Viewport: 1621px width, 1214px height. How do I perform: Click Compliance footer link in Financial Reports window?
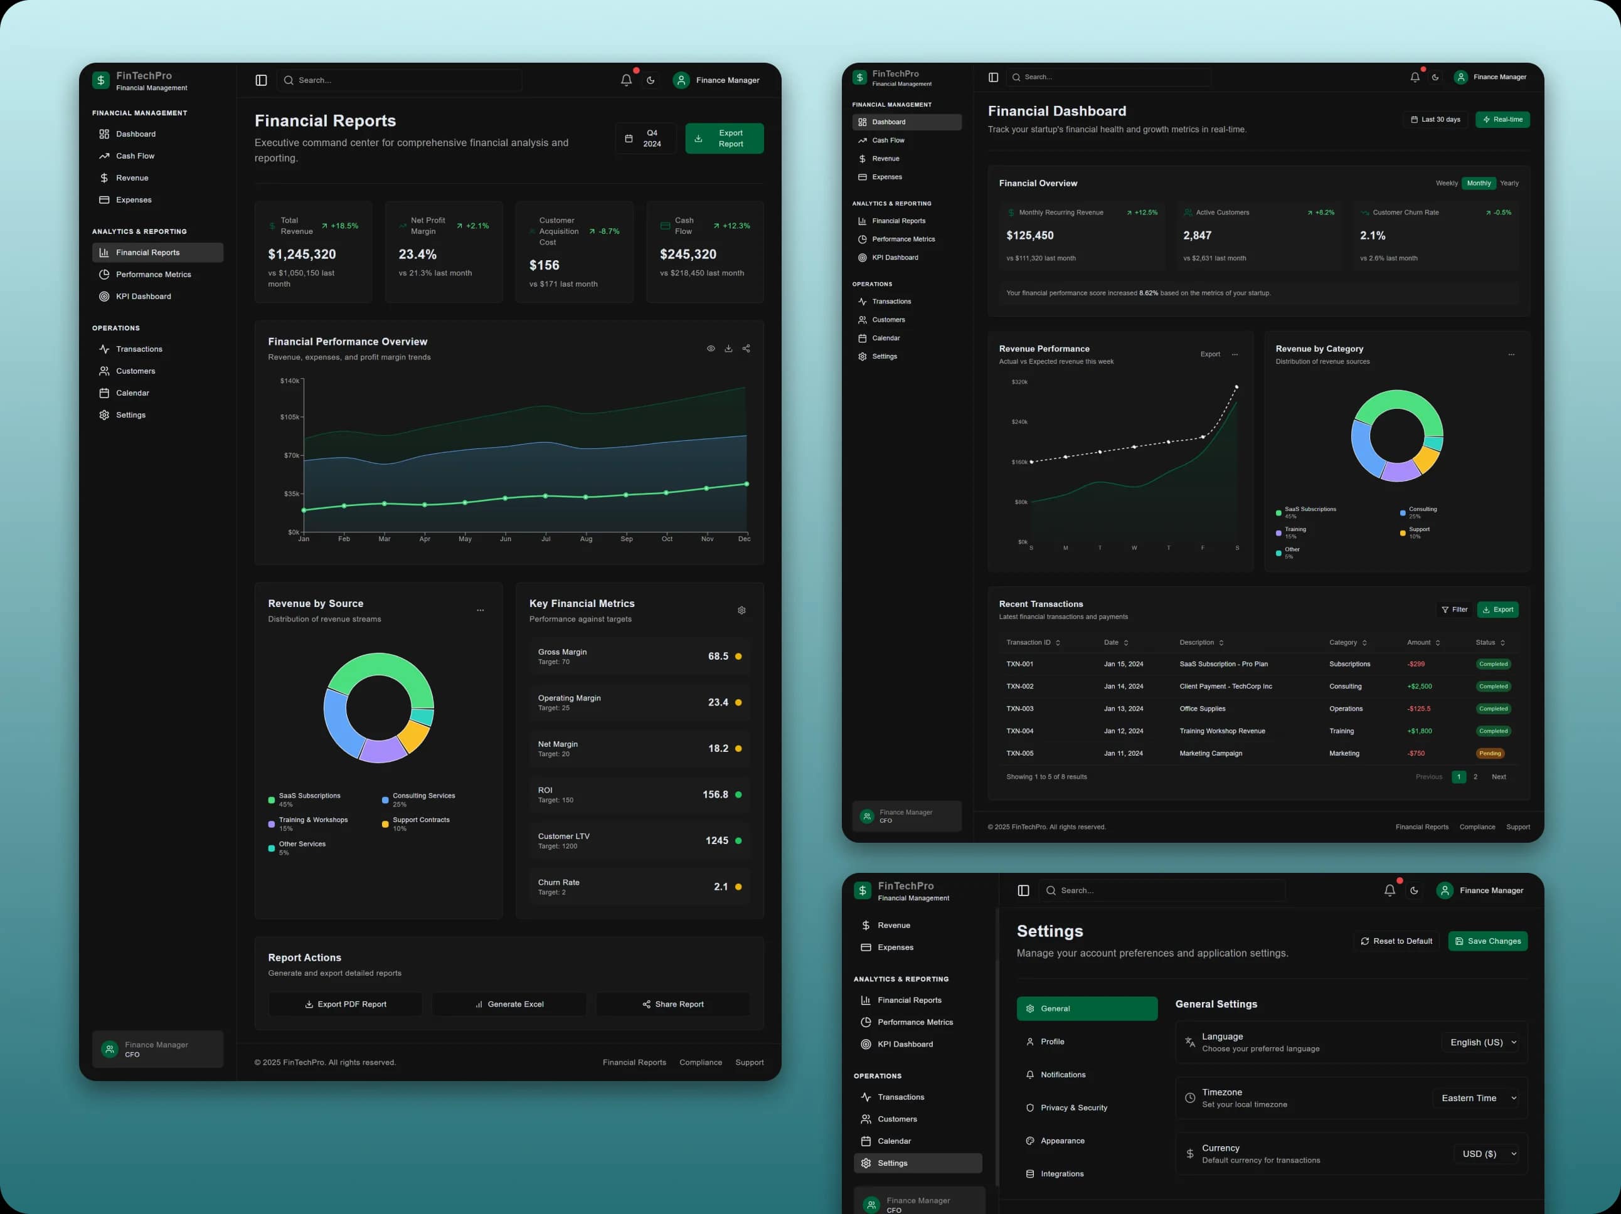click(701, 1062)
